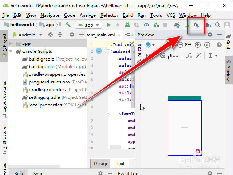Open the Tools menu
Image resolution: width=233 pixels, height=175 pixels.
pos(156,15)
